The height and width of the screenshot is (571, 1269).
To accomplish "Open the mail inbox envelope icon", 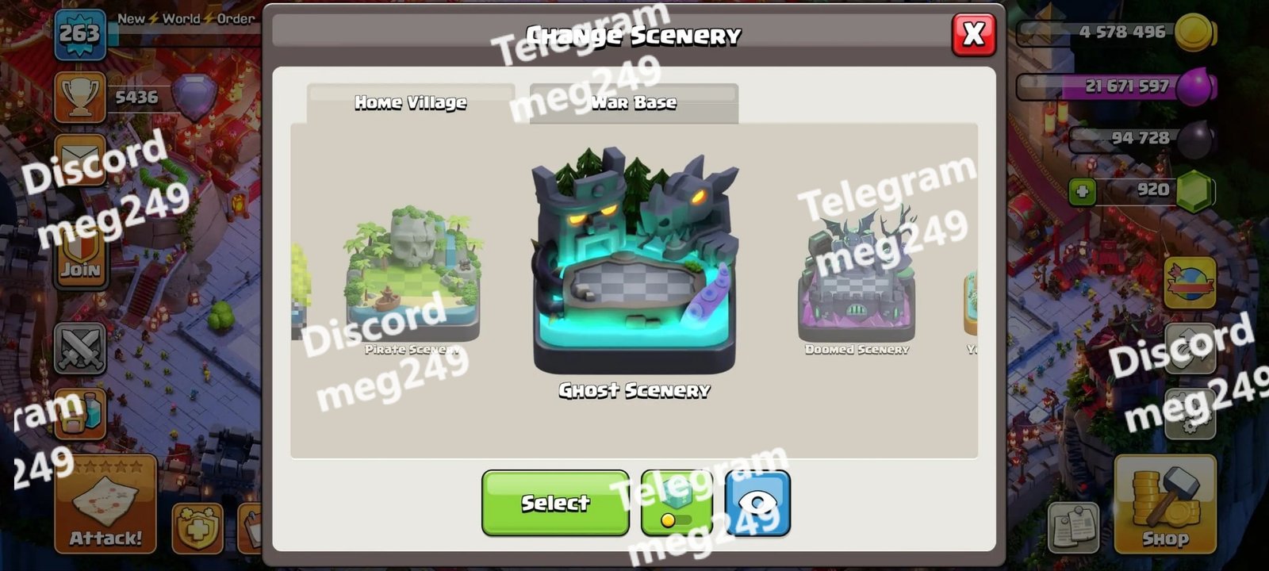I will point(80,159).
